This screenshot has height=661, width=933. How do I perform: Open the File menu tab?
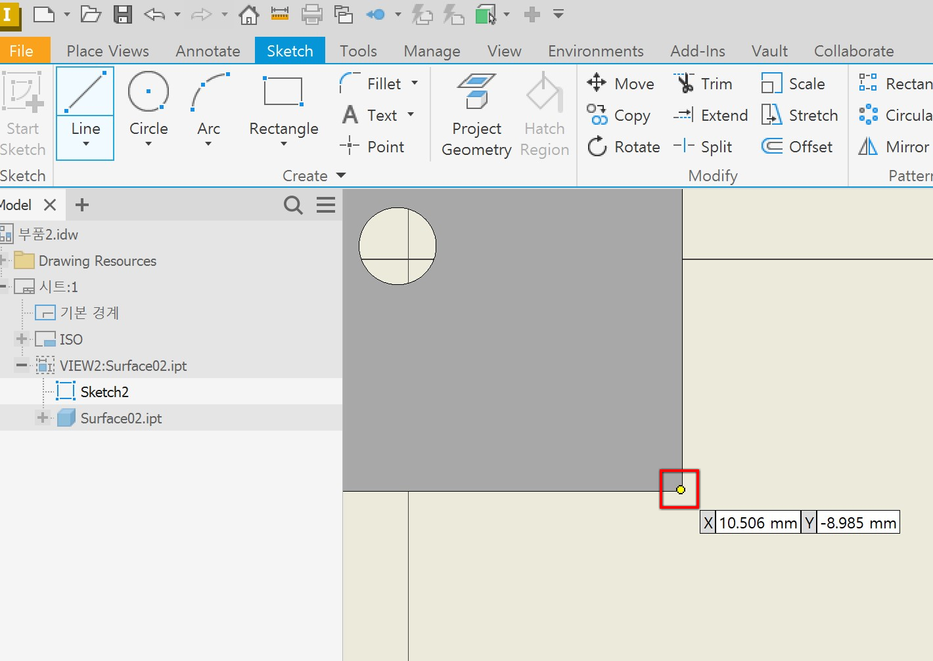pyautogui.click(x=21, y=51)
